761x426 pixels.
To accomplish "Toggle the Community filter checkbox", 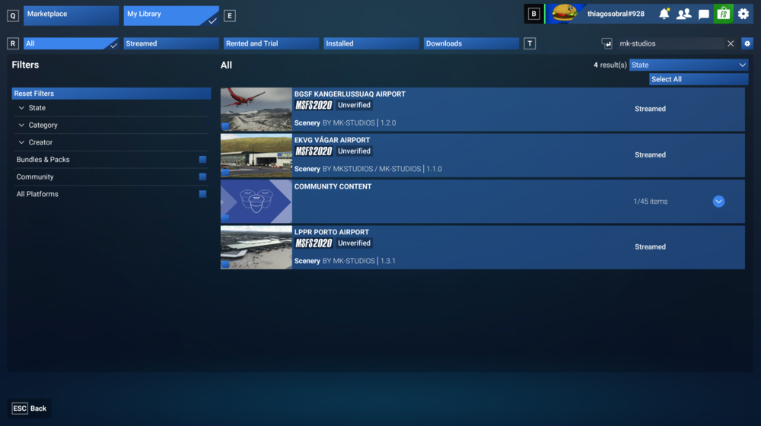I will (x=202, y=176).
